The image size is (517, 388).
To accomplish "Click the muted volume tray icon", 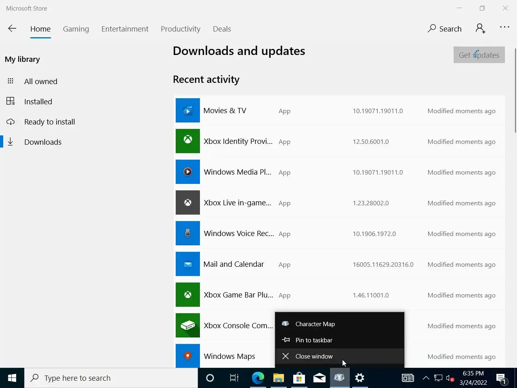I will click(x=450, y=378).
